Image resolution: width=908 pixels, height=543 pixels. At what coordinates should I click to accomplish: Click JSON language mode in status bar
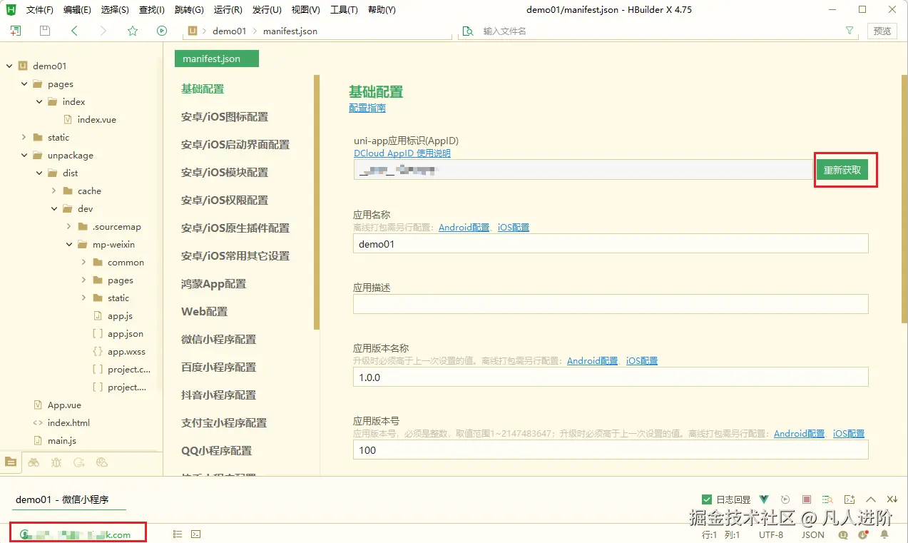pyautogui.click(x=813, y=534)
